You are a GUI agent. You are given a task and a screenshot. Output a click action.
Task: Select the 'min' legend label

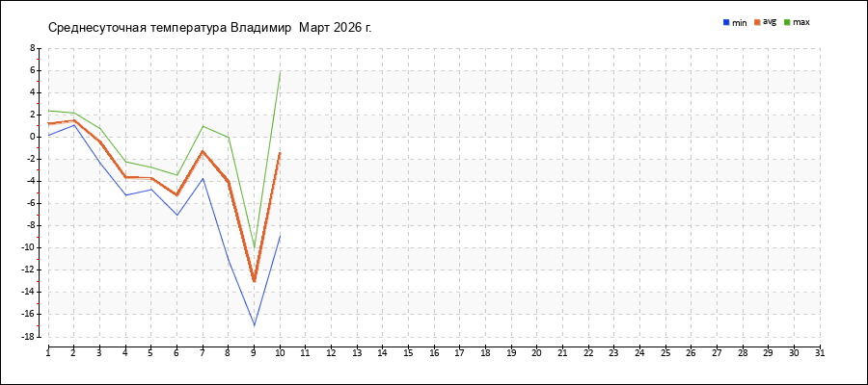(x=740, y=22)
